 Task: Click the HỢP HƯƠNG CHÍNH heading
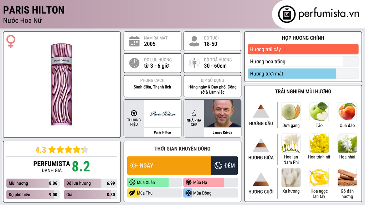click(303, 38)
